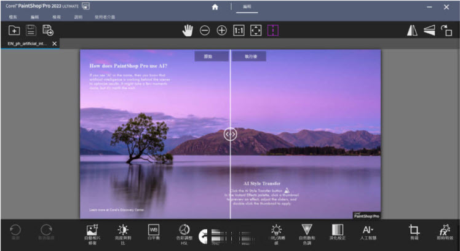Toggle the split before/after view
The image size is (460, 251).
coord(272,30)
